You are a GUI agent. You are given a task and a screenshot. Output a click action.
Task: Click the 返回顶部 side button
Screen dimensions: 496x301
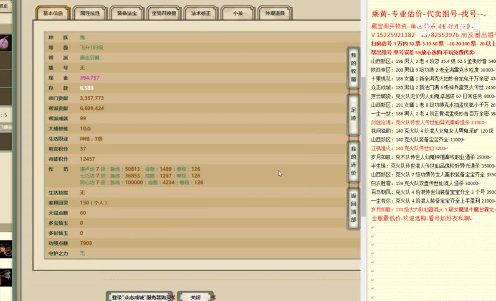coord(353,208)
